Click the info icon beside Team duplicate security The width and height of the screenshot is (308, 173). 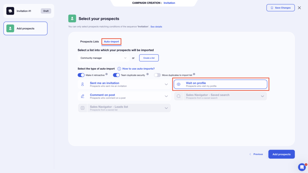147,74
